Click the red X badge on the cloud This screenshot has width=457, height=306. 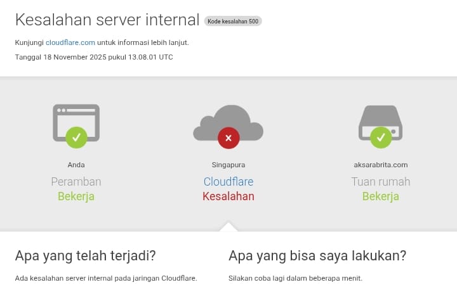click(228, 137)
